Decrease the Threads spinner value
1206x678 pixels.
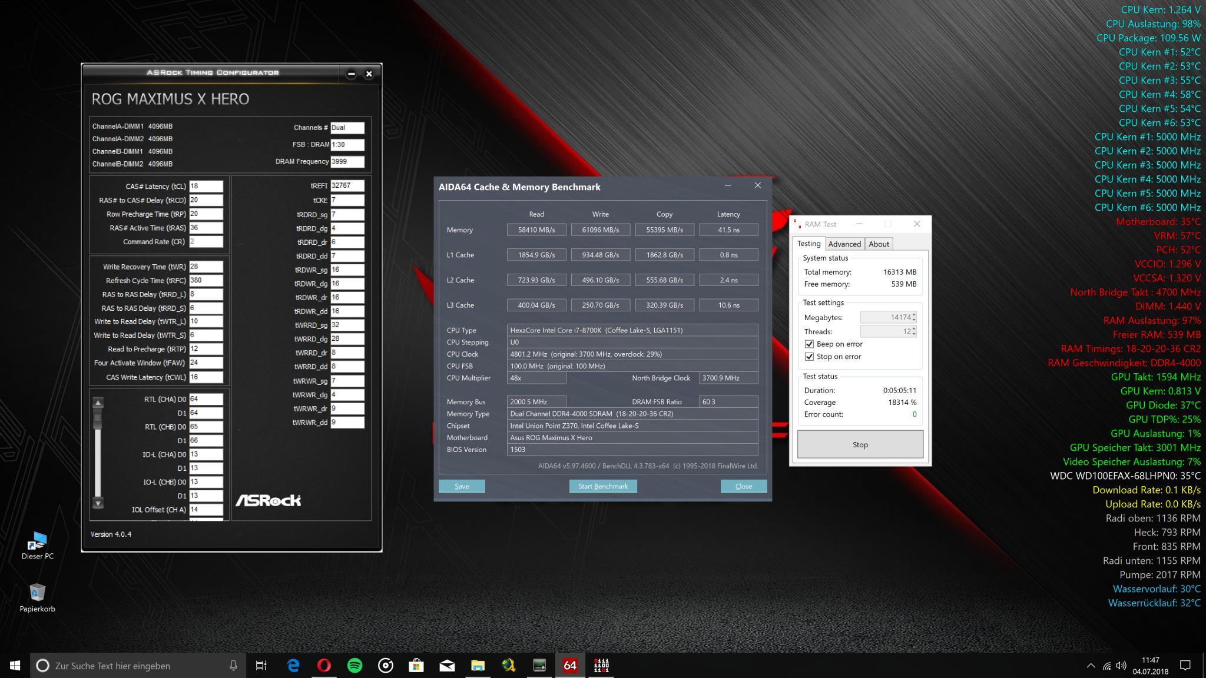click(x=914, y=334)
